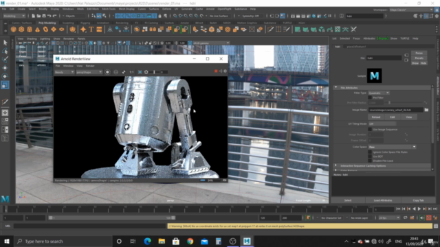Open the perspShape camera dropdown in RenderView
Screen dimensions: 440x247
89,72
